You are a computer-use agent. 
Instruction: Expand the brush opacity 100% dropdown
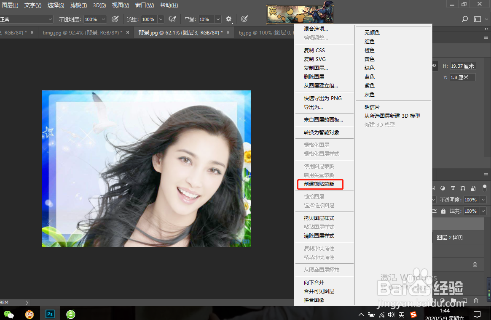104,19
